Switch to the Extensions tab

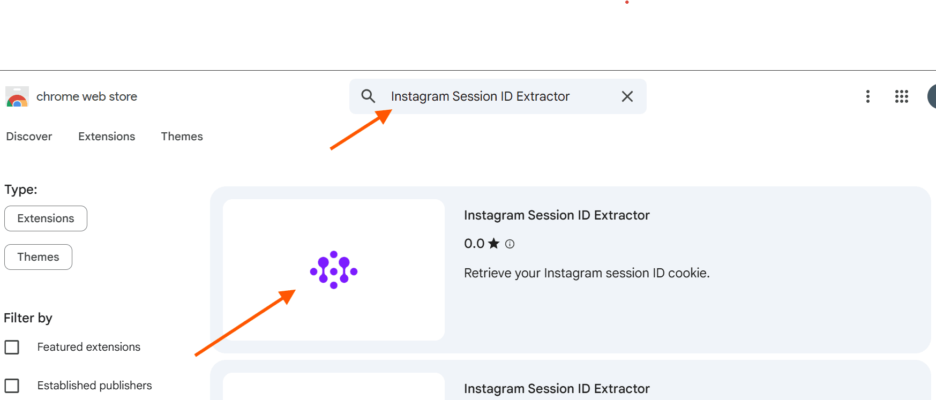(107, 137)
